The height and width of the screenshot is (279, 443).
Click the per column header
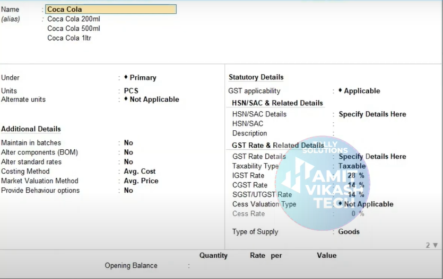click(x=276, y=256)
